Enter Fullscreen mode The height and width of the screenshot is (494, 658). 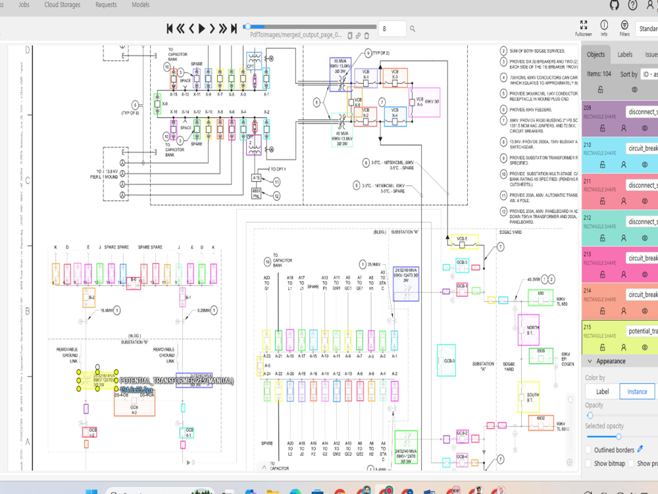pyautogui.click(x=583, y=28)
